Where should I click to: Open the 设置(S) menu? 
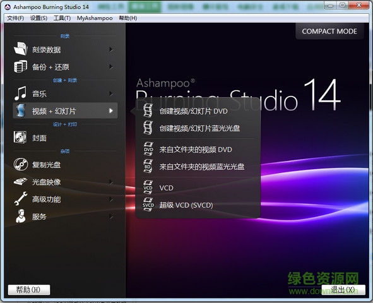click(x=38, y=18)
